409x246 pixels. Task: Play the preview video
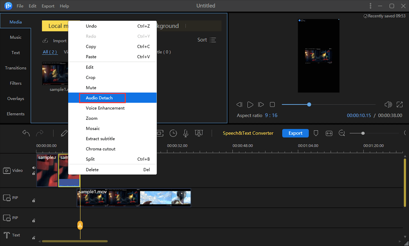click(x=250, y=105)
